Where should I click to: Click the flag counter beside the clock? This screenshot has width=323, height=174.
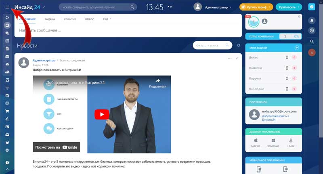pos(170,7)
